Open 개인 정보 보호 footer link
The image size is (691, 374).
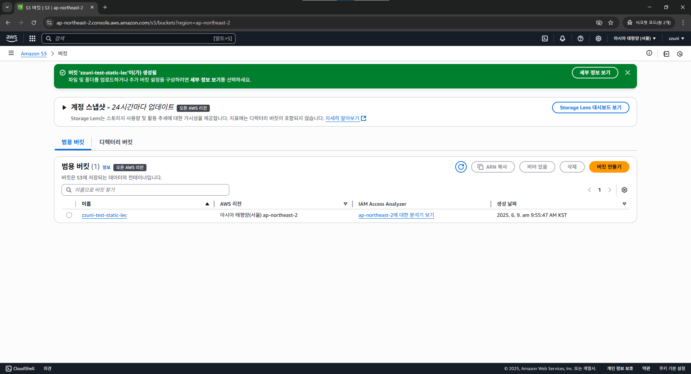click(x=620, y=369)
